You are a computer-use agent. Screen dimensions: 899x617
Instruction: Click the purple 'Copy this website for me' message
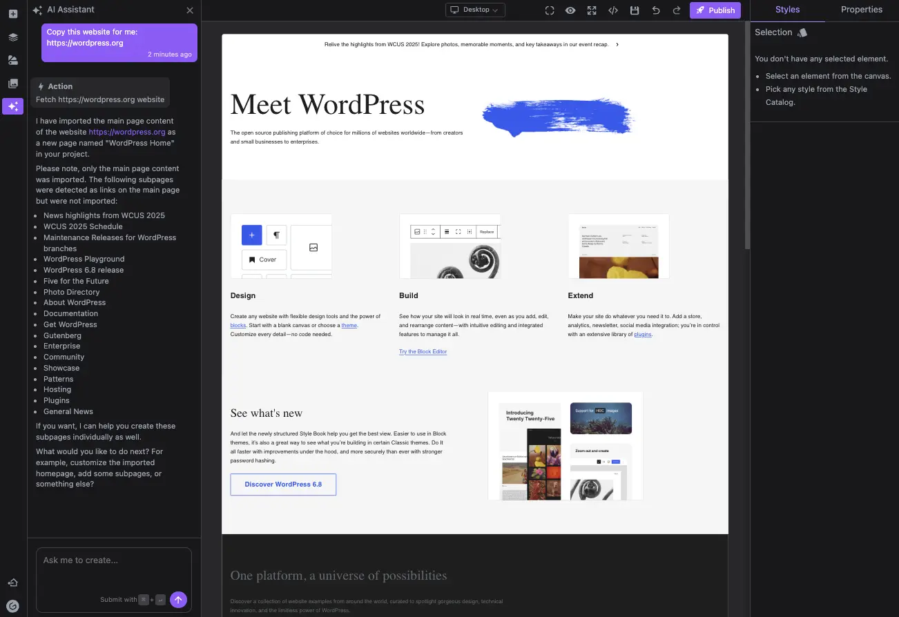pyautogui.click(x=119, y=43)
